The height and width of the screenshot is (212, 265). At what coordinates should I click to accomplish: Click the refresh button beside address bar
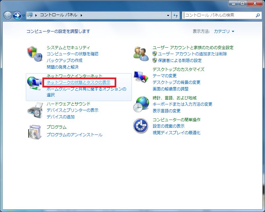(x=176, y=15)
